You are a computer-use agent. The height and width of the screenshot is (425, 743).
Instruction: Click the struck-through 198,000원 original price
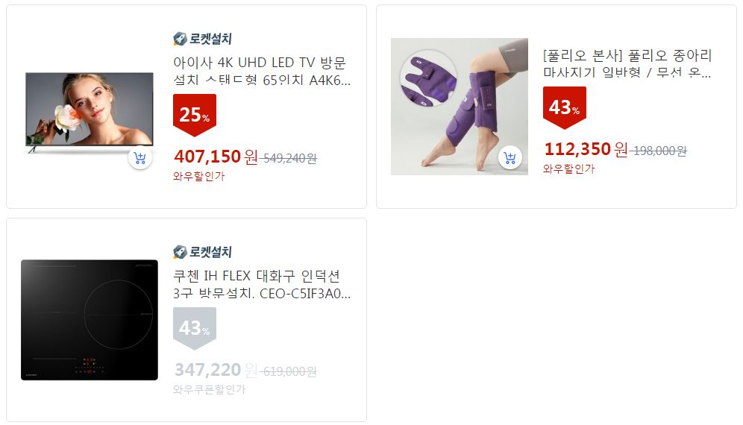tap(659, 151)
